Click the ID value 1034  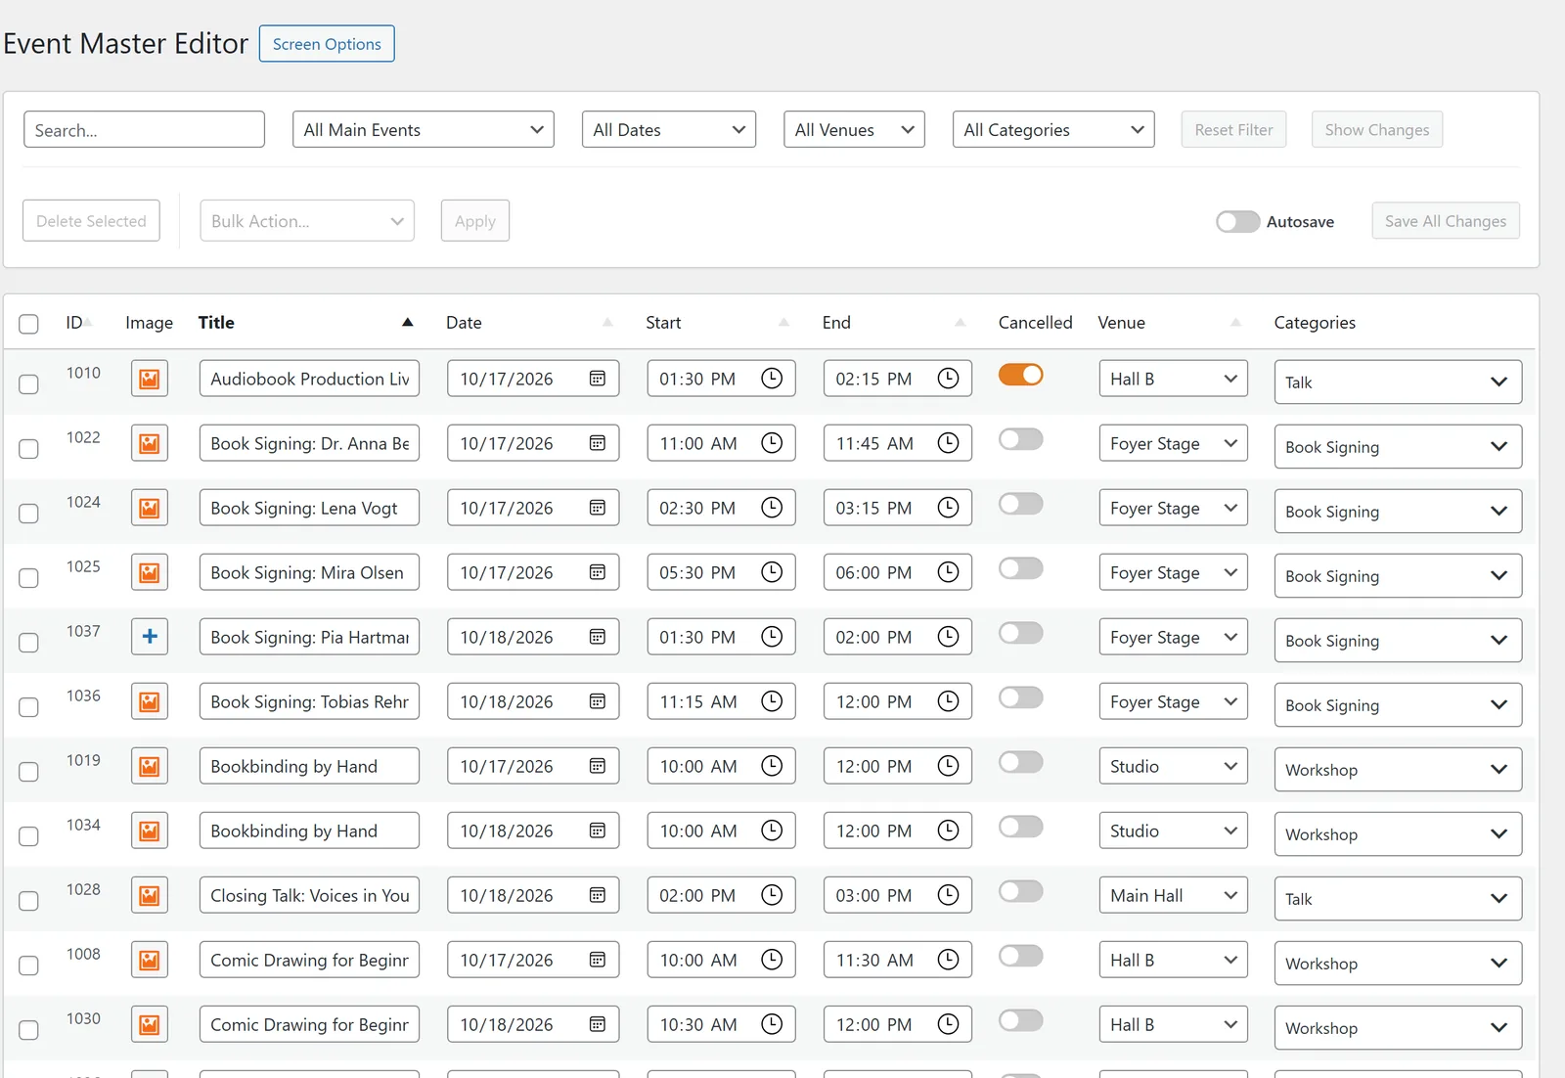coord(83,825)
